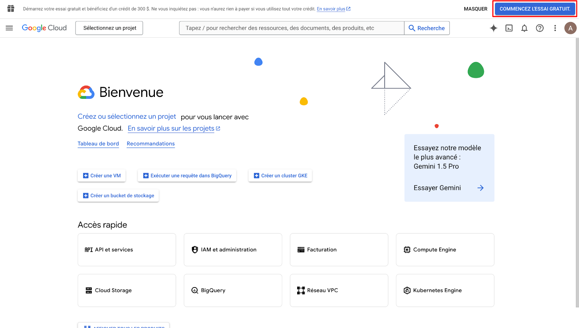This screenshot has width=579, height=328.
Task: Open Gemini AI assistant sparkle icon
Action: click(x=494, y=28)
